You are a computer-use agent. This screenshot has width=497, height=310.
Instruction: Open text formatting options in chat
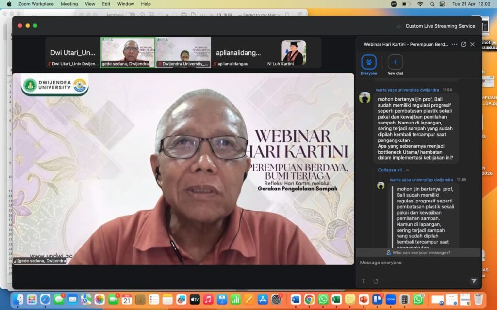[x=363, y=281]
